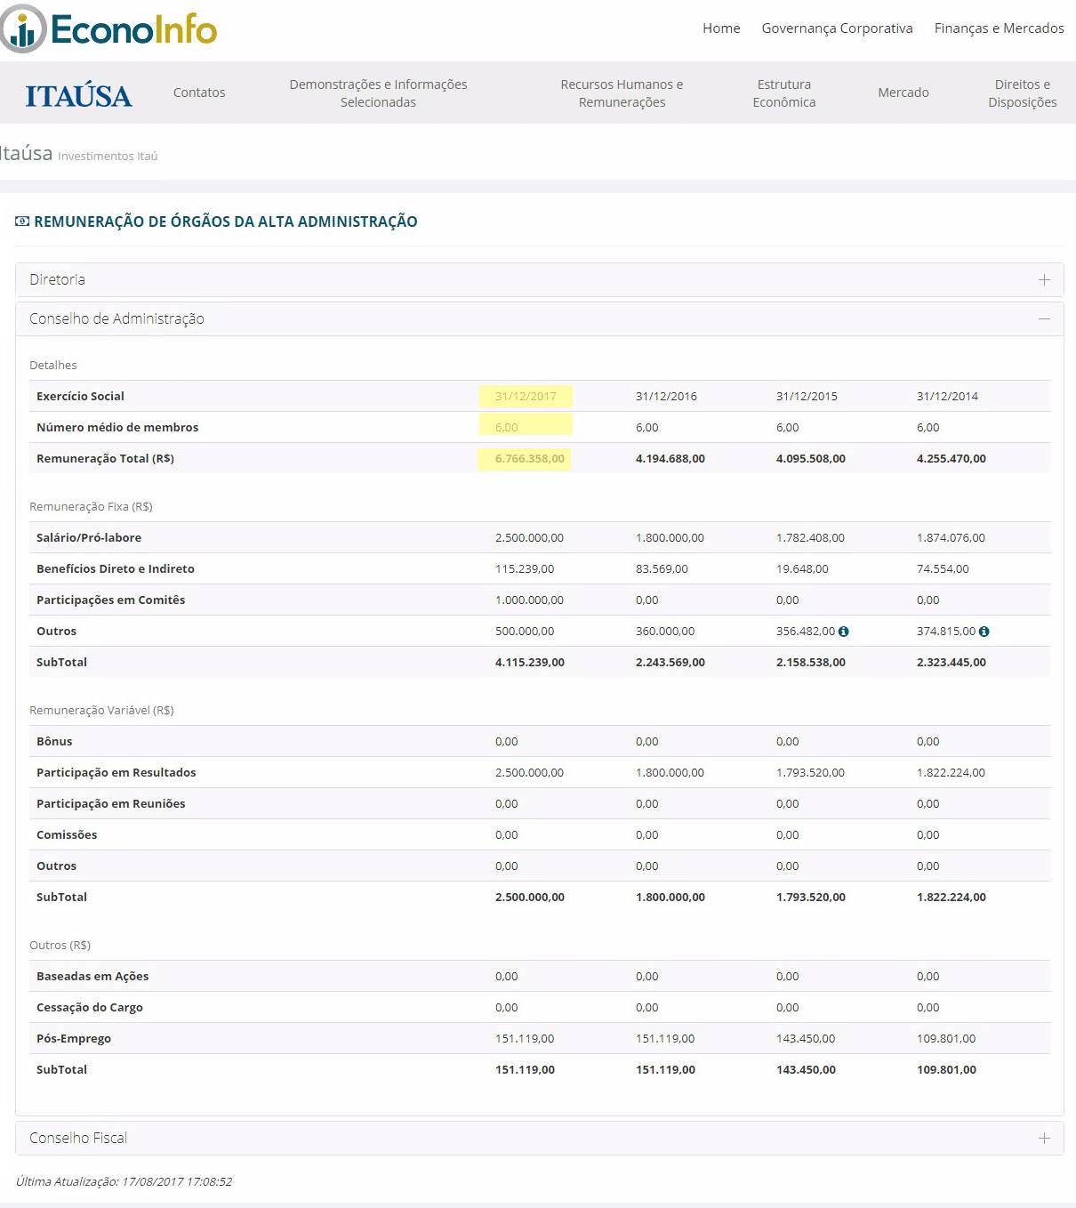Expand Conselho Fiscal section plus icon
The height and width of the screenshot is (1208, 1076).
click(1044, 1138)
